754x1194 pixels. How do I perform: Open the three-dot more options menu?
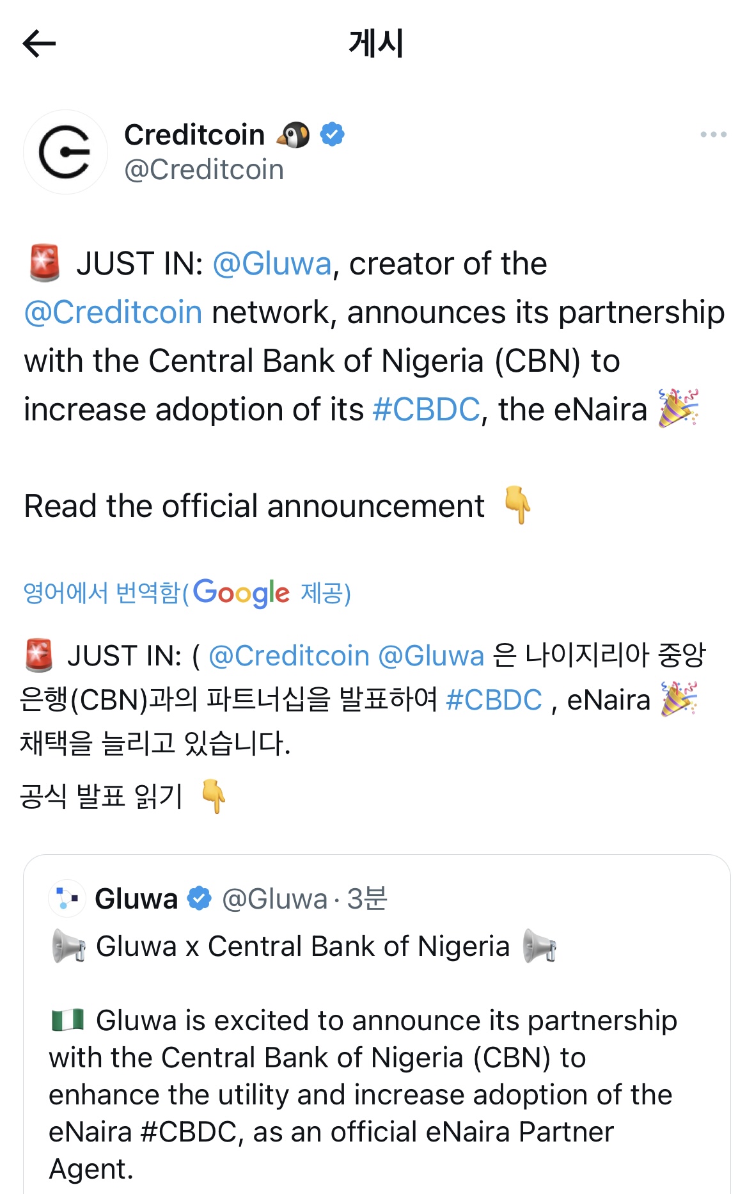coord(713,134)
